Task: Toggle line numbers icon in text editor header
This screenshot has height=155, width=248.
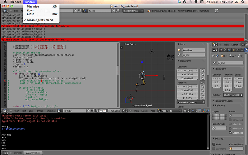Action: tap(97, 111)
